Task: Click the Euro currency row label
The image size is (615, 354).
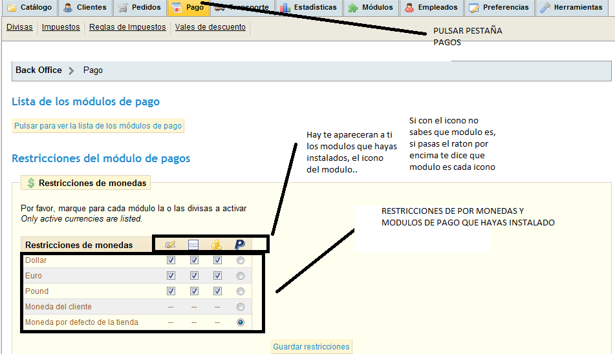Action: pos(34,276)
